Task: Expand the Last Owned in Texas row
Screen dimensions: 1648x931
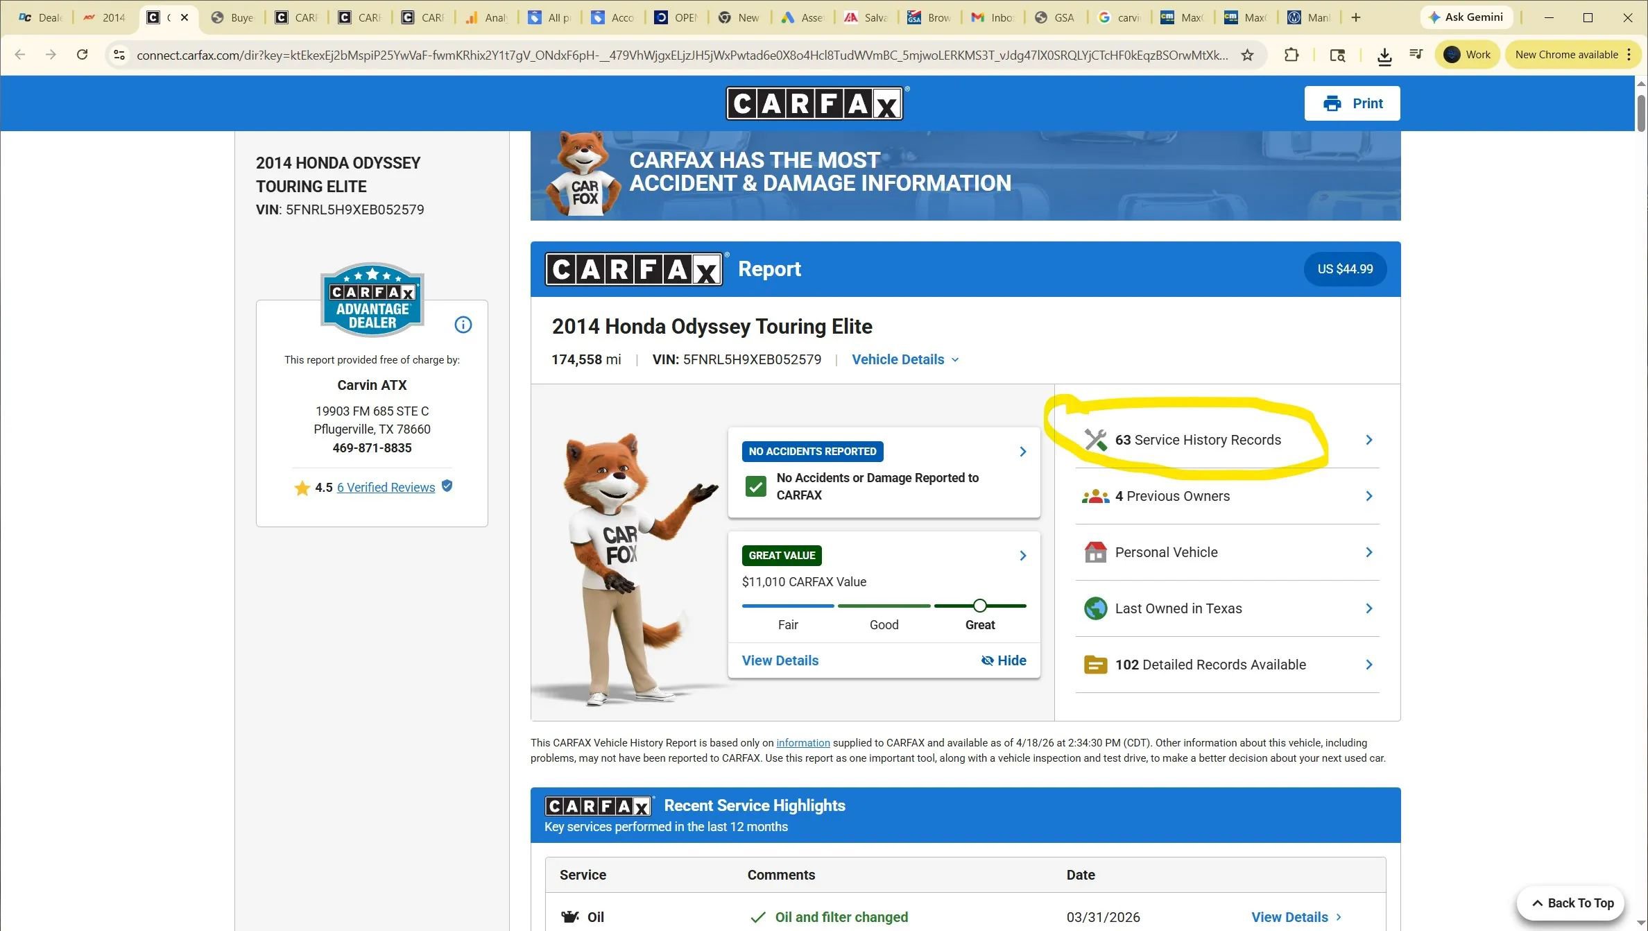Action: pyautogui.click(x=1227, y=608)
